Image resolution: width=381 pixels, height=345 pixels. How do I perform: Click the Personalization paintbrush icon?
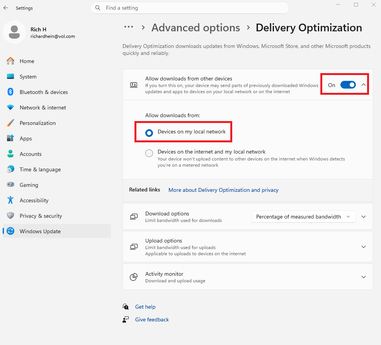coord(10,123)
